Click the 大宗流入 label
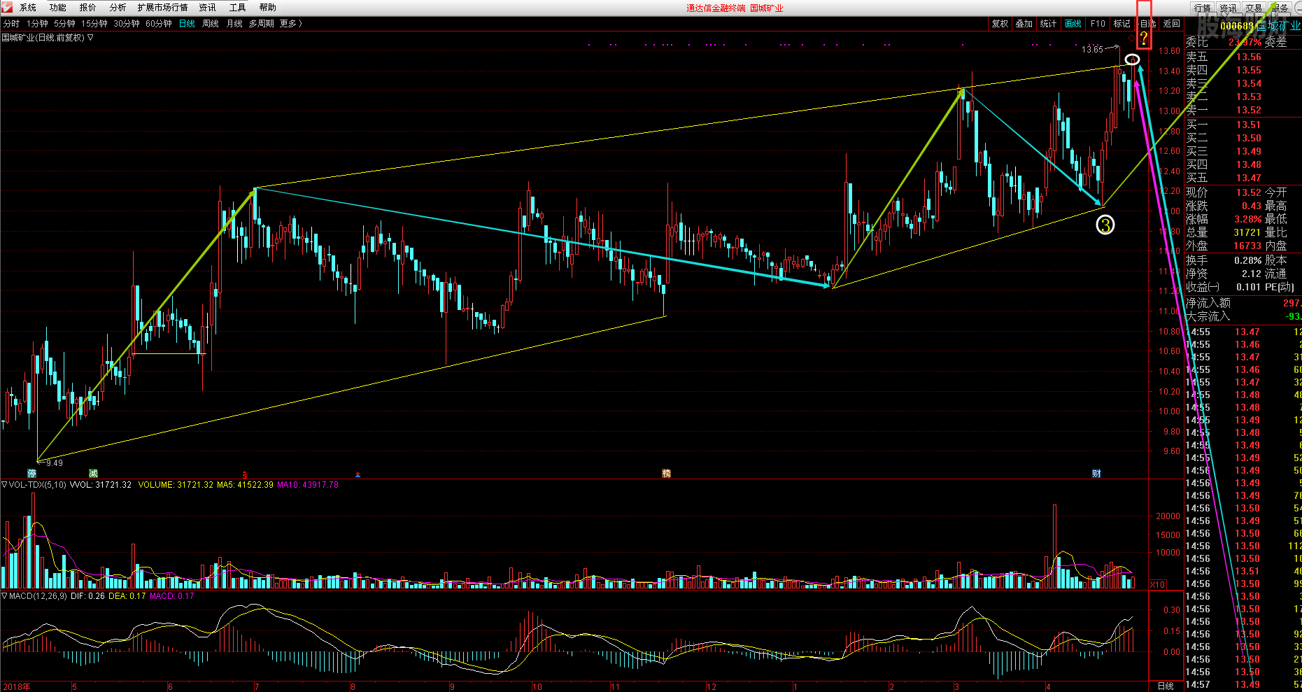The image size is (1302, 692). pyautogui.click(x=1208, y=316)
